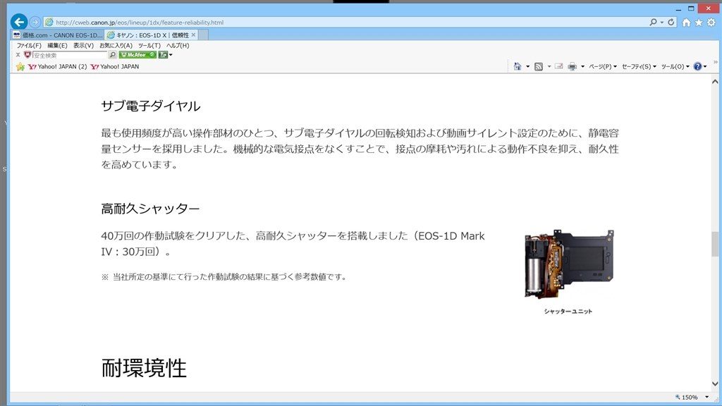Open the zoom level 150% dropdown

(x=697, y=397)
